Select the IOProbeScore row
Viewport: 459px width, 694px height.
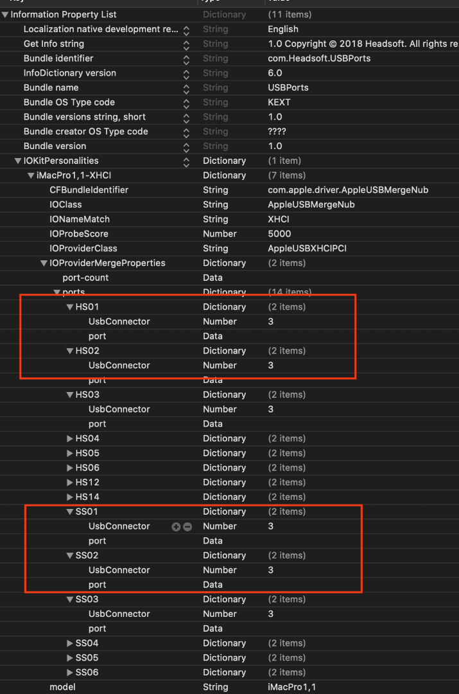point(79,234)
